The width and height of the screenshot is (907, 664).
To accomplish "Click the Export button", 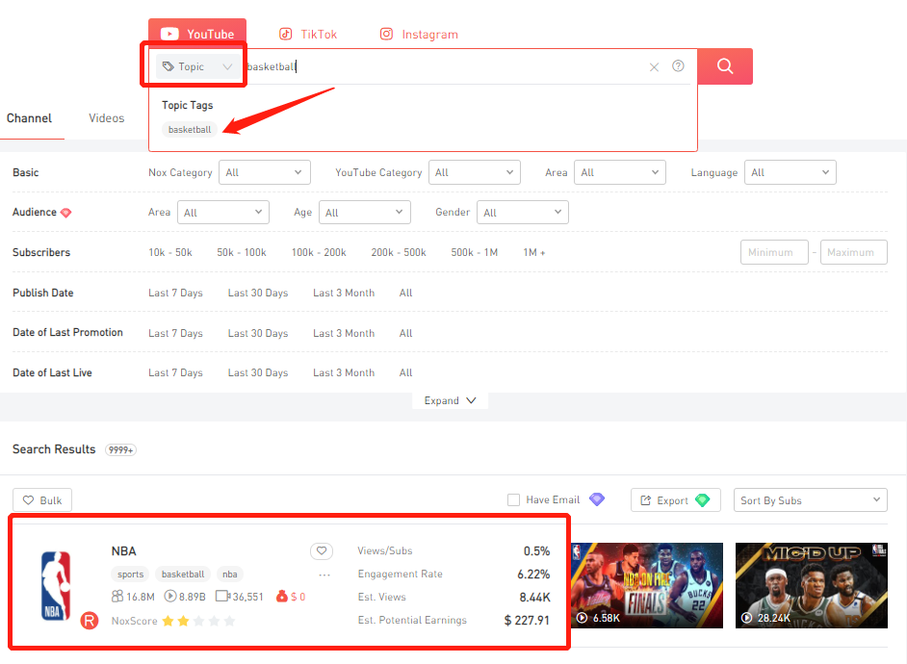I will [x=674, y=500].
